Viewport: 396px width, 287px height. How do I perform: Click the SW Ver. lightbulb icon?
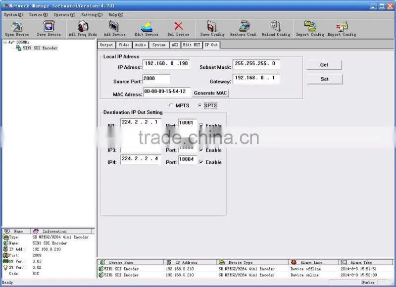pos(5,268)
